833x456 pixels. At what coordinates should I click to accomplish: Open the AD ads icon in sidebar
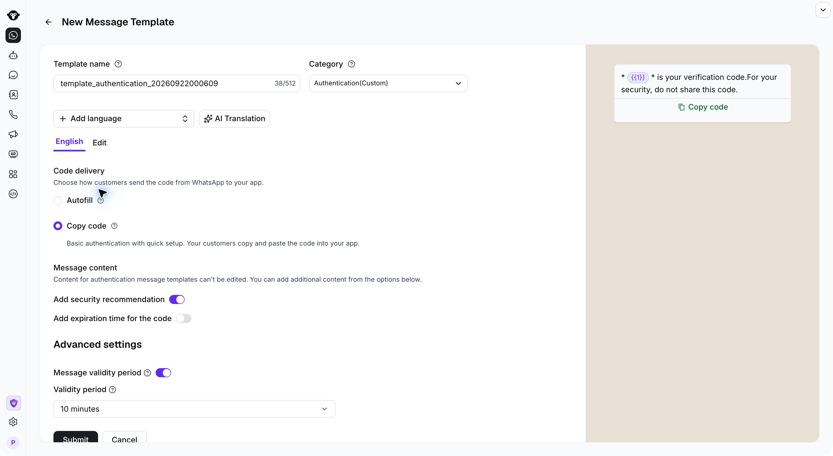13,154
